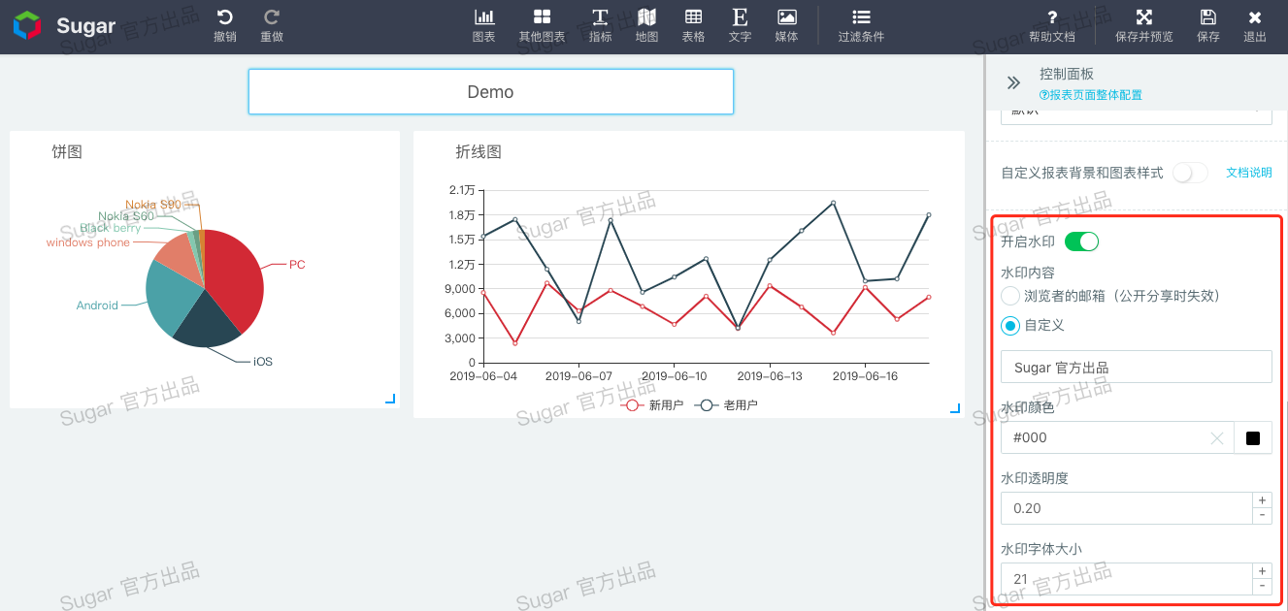Screen dimensions: 1288x611
Task: Click the Sugar logo icon
Action: click(x=27, y=25)
